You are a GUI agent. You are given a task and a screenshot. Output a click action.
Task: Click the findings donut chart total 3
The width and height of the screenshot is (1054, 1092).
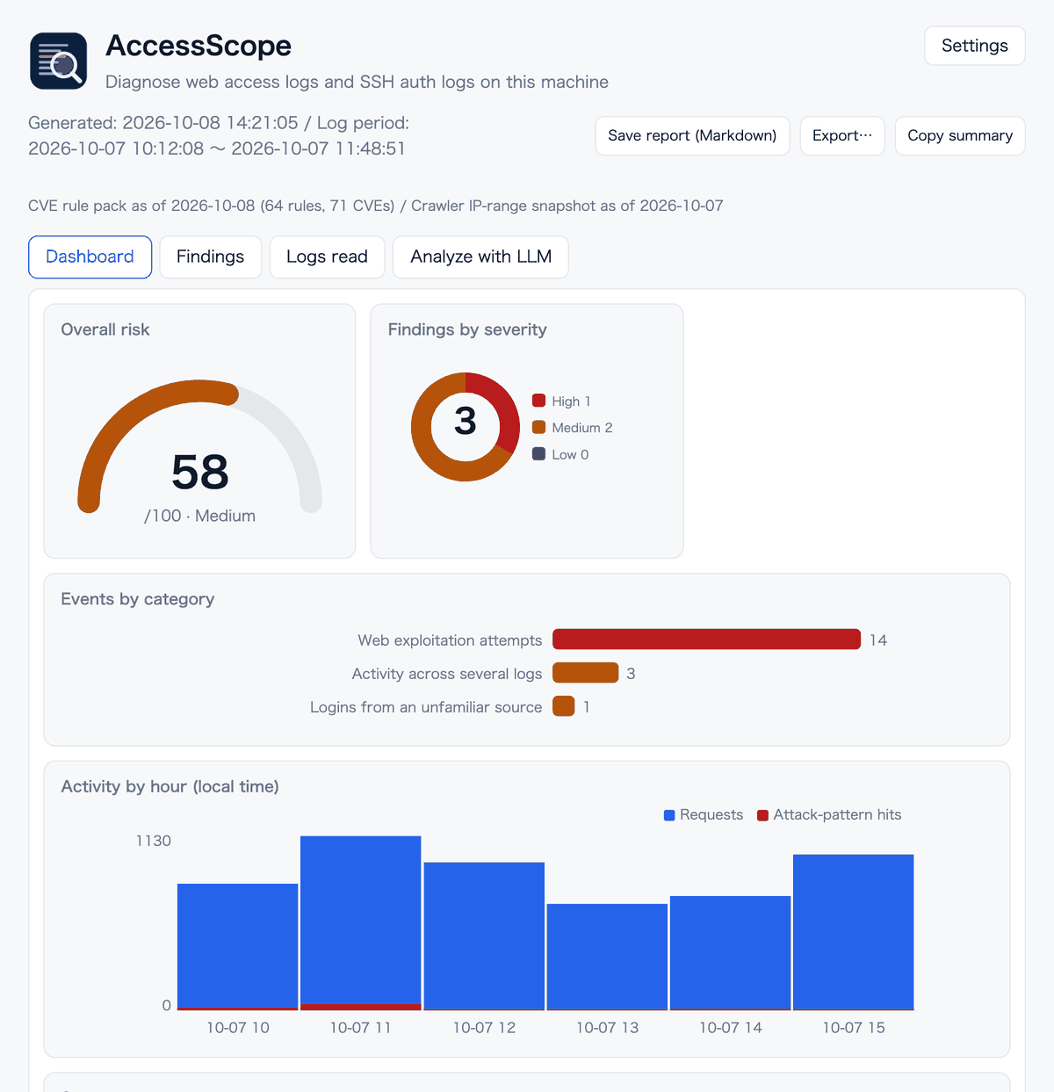click(466, 422)
